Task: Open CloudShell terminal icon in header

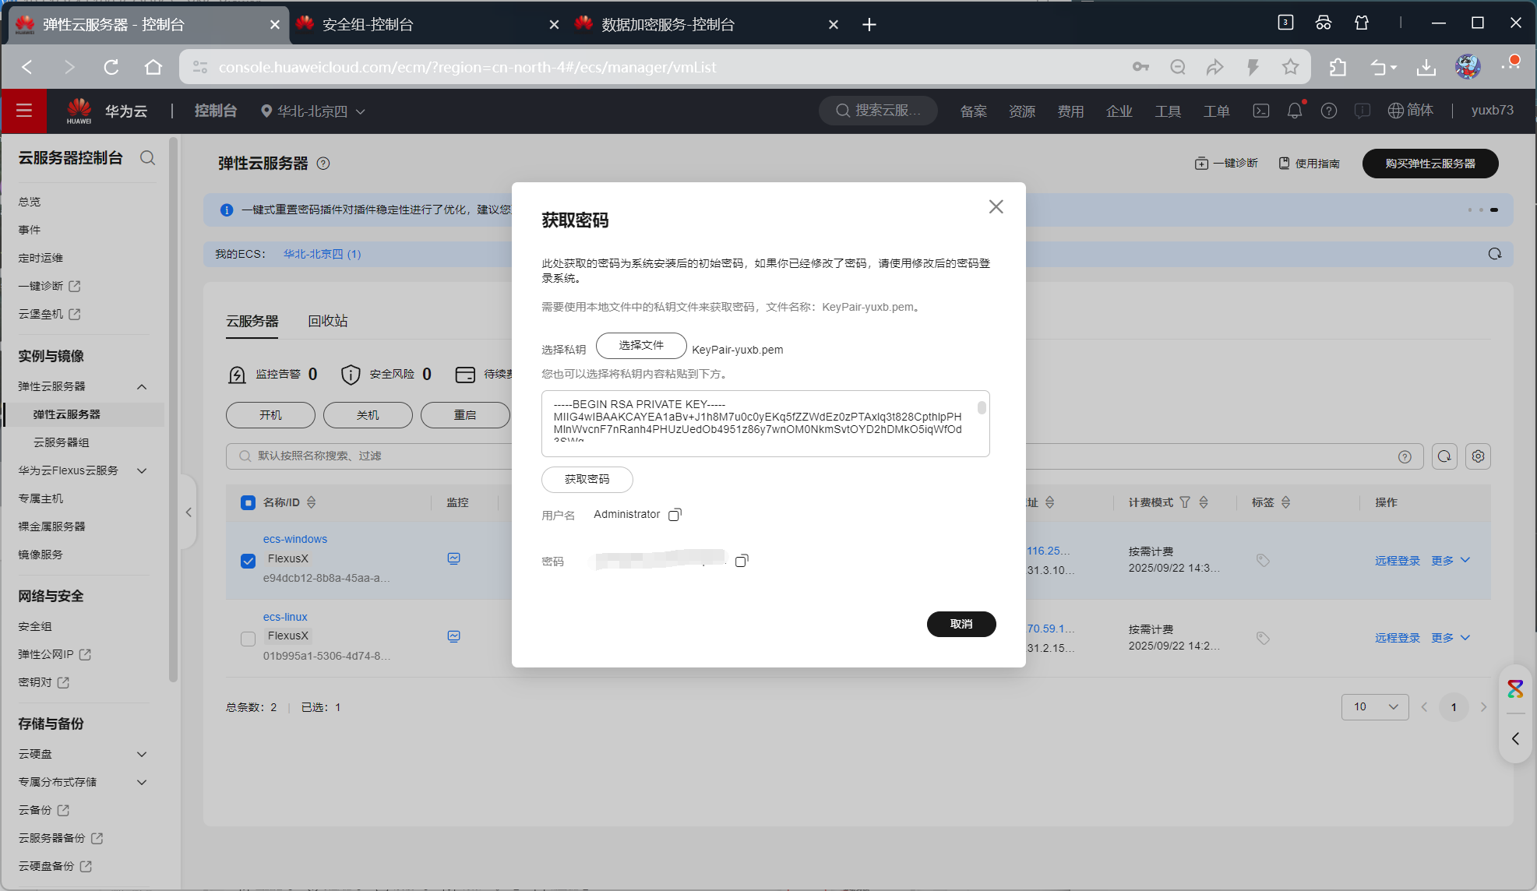Action: coord(1260,111)
